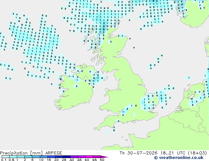Click the "30" legend scale label
This screenshot has height=161, width=209.
pyautogui.click(x=72, y=160)
